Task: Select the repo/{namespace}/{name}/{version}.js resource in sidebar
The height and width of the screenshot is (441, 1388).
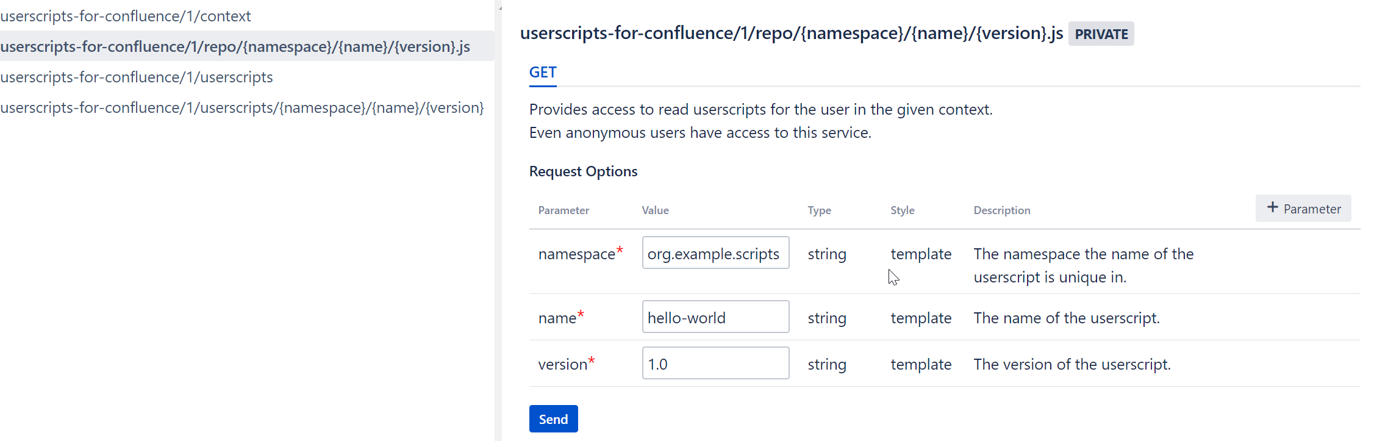Action: coord(247,46)
